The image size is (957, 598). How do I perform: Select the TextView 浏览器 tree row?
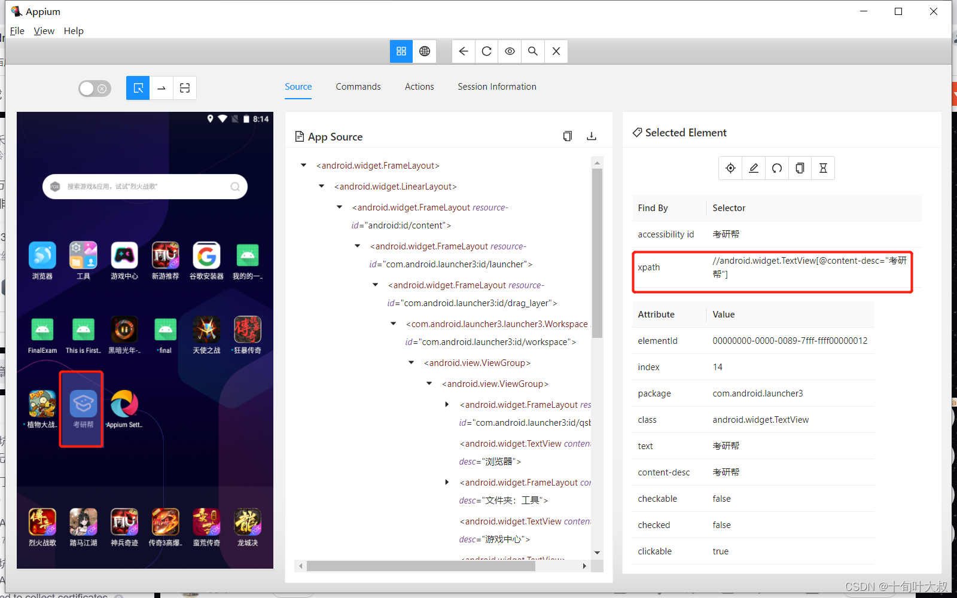525,453
